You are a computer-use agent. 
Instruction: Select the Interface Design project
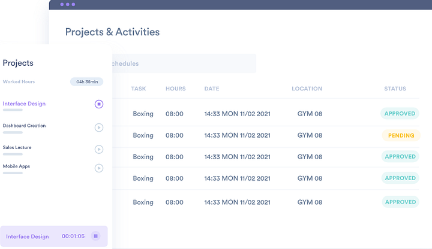[x=24, y=104]
